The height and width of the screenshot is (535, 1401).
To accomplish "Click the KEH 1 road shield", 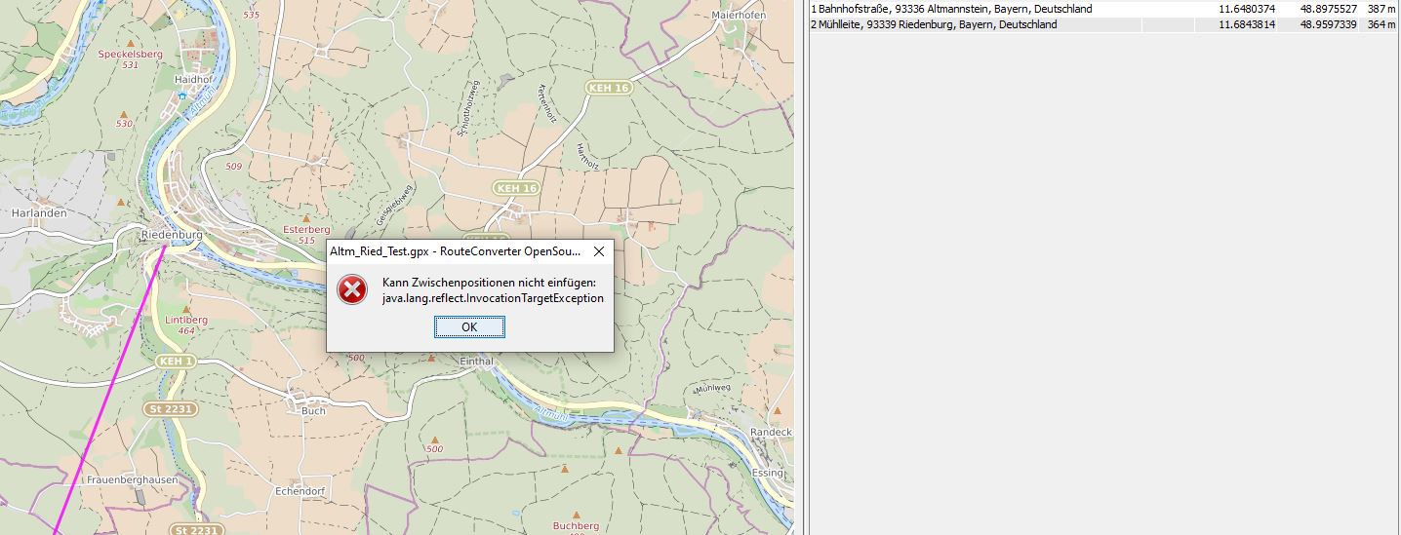I will click(x=176, y=362).
